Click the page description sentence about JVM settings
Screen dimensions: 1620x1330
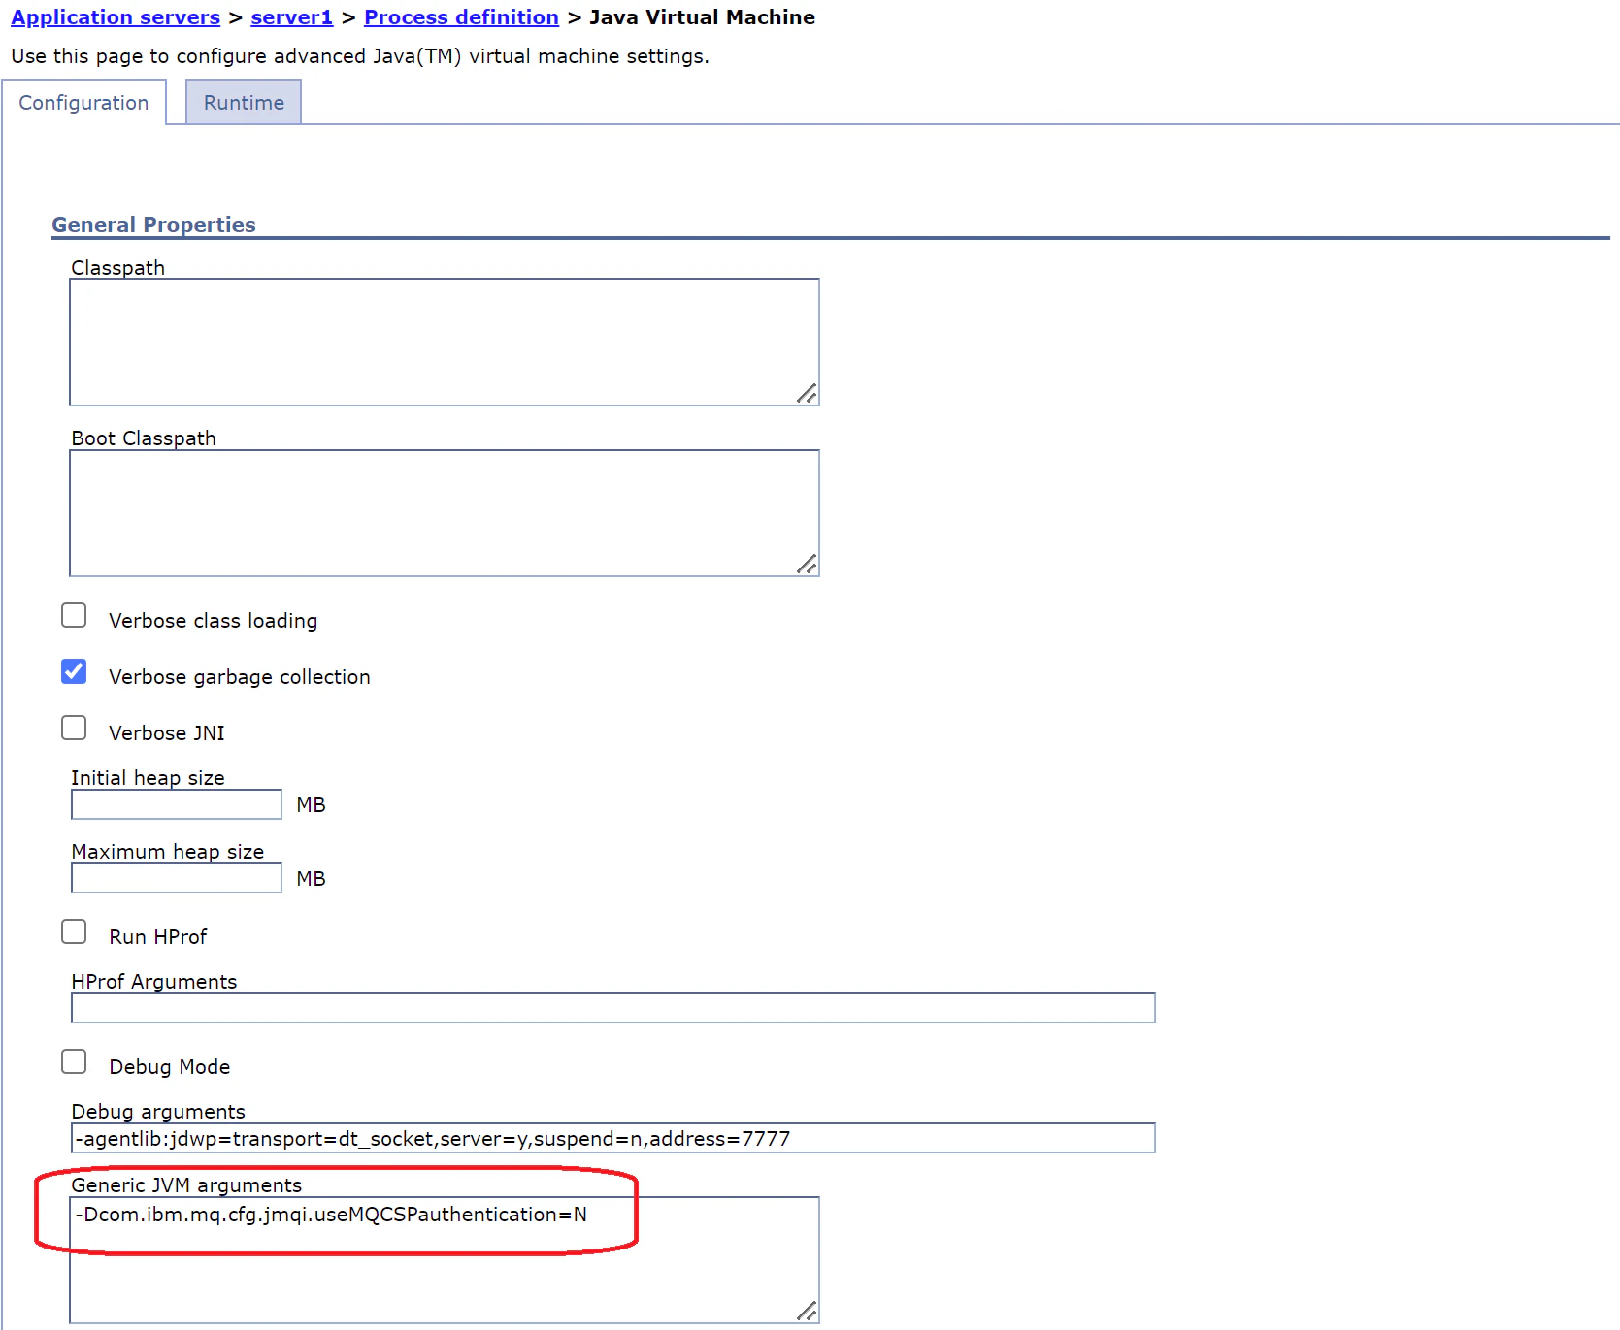click(x=360, y=56)
